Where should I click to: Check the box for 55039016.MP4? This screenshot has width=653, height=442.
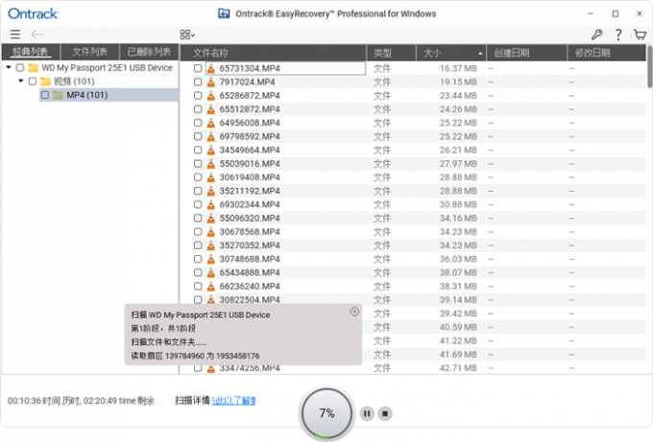point(198,163)
